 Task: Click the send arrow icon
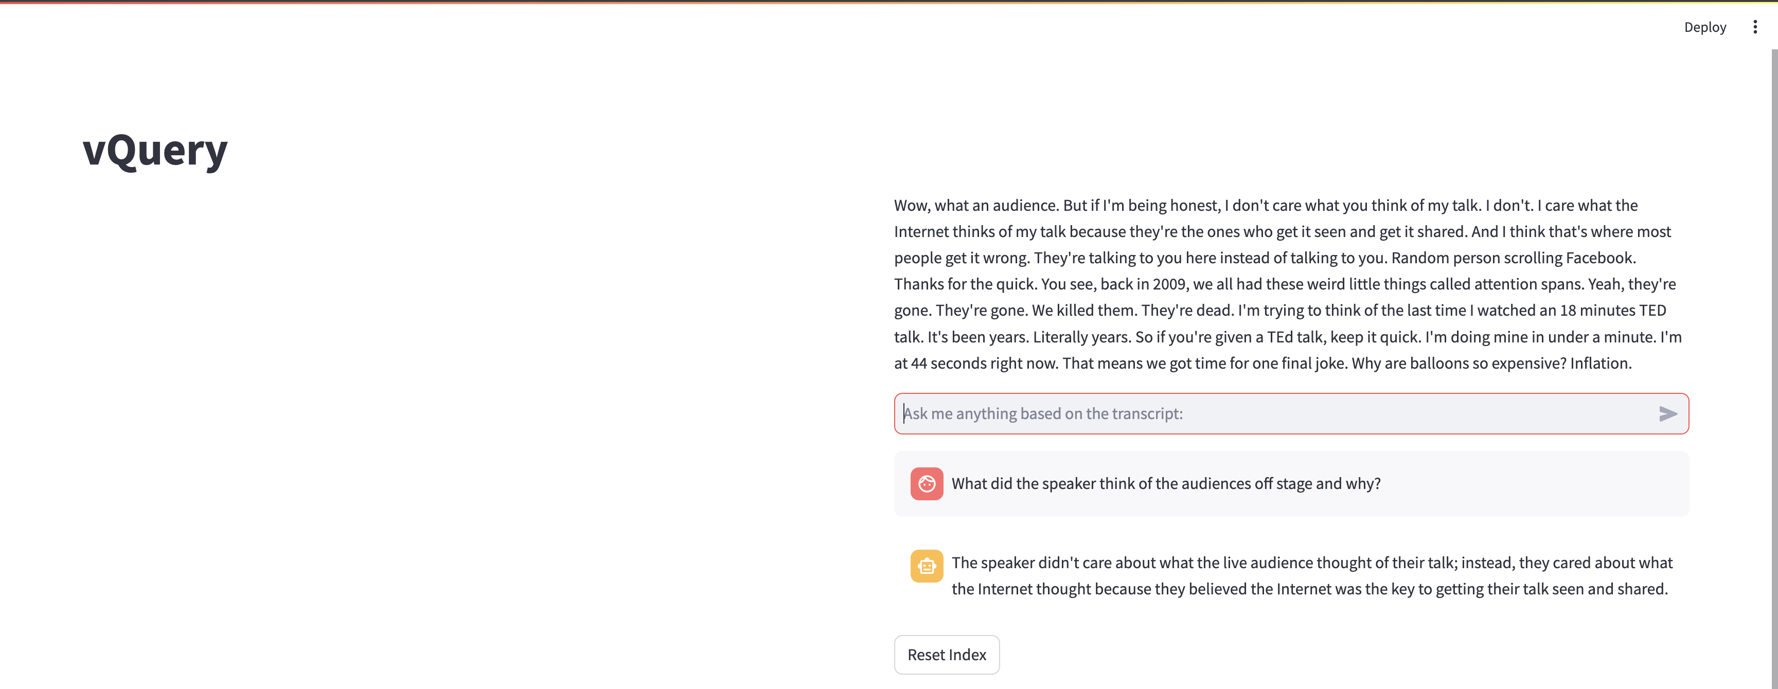tap(1667, 414)
